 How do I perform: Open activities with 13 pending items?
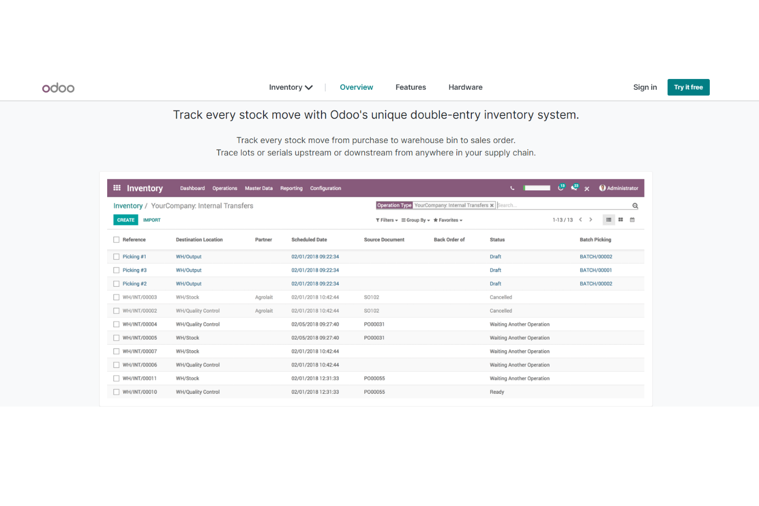(x=560, y=188)
